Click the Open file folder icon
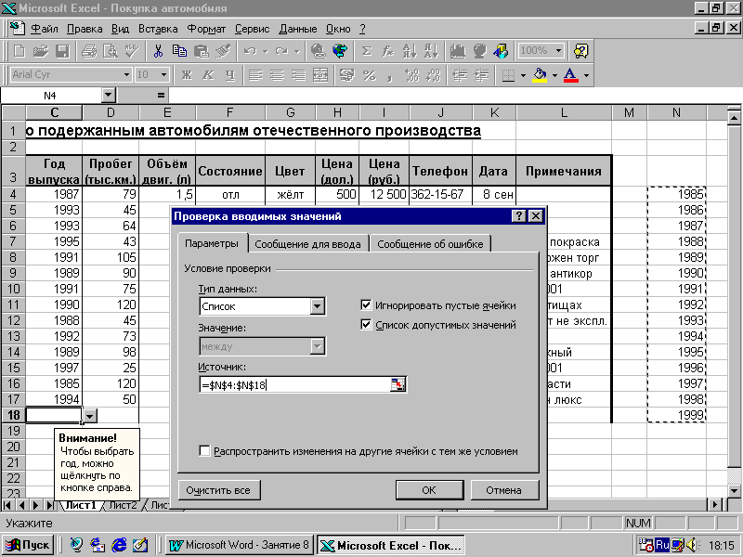 [x=41, y=51]
